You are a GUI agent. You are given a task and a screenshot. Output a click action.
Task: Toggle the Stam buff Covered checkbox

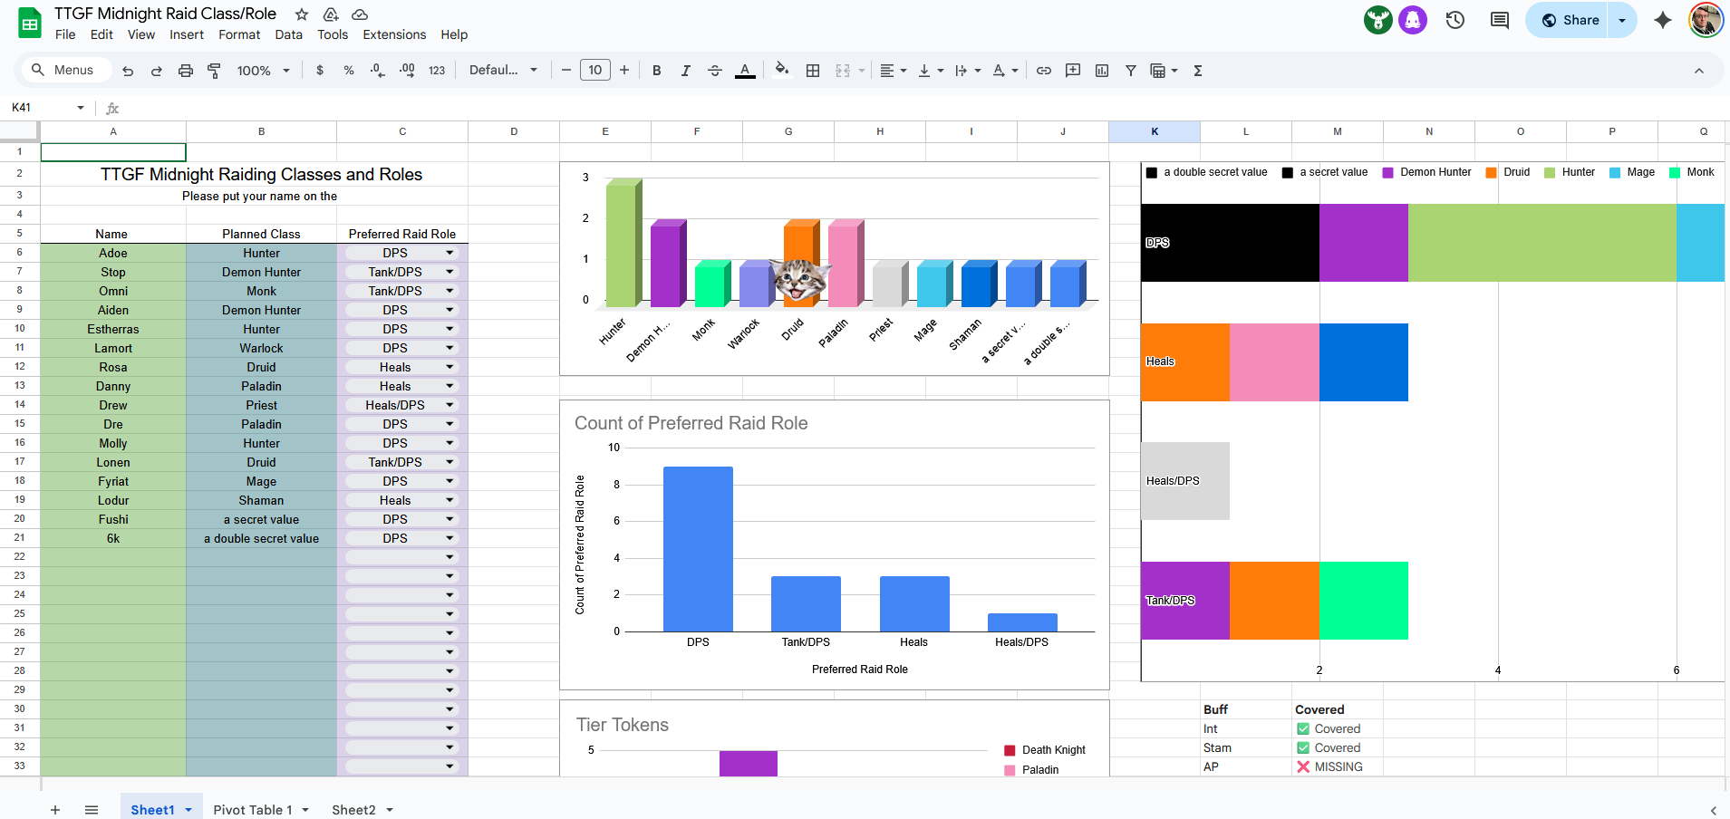1303,748
